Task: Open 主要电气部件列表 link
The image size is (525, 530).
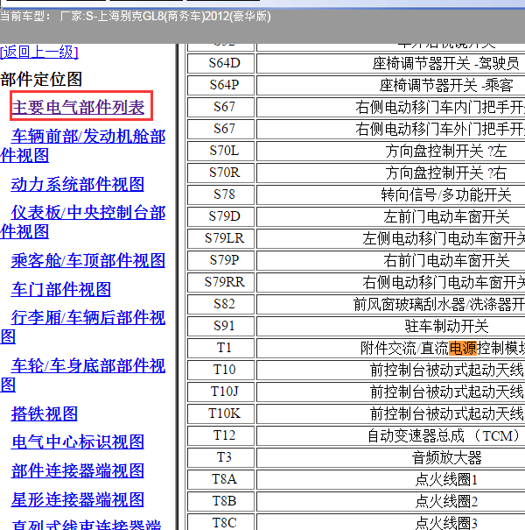Action: click(78, 108)
